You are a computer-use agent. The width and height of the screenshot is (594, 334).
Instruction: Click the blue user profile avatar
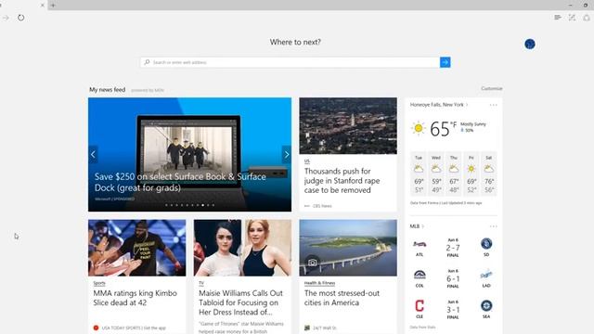(x=530, y=45)
